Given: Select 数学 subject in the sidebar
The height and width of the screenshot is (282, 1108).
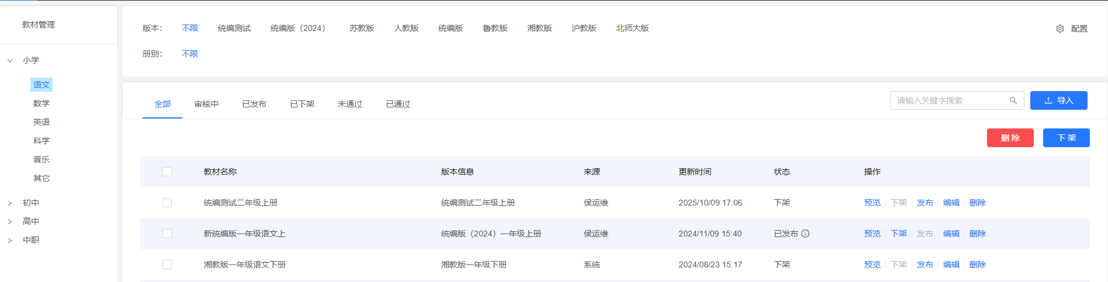Looking at the screenshot, I should 41,103.
